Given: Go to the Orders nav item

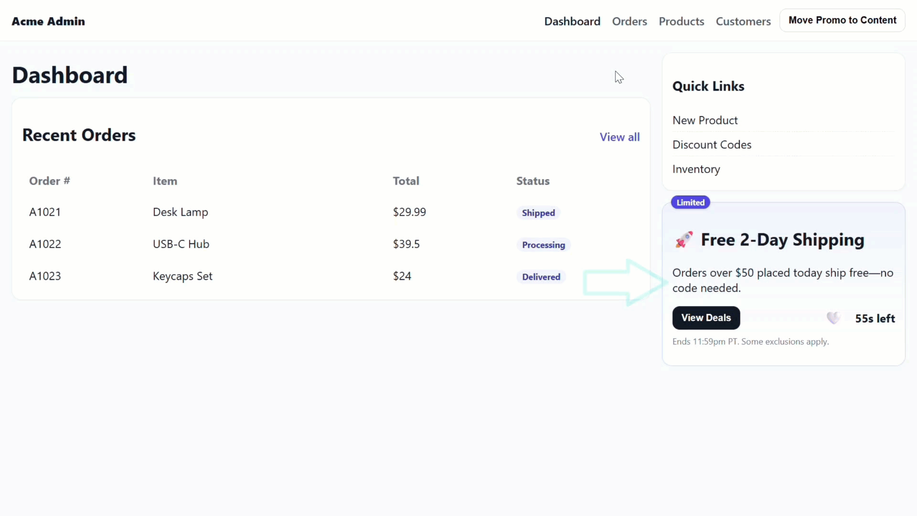Looking at the screenshot, I should (629, 21).
